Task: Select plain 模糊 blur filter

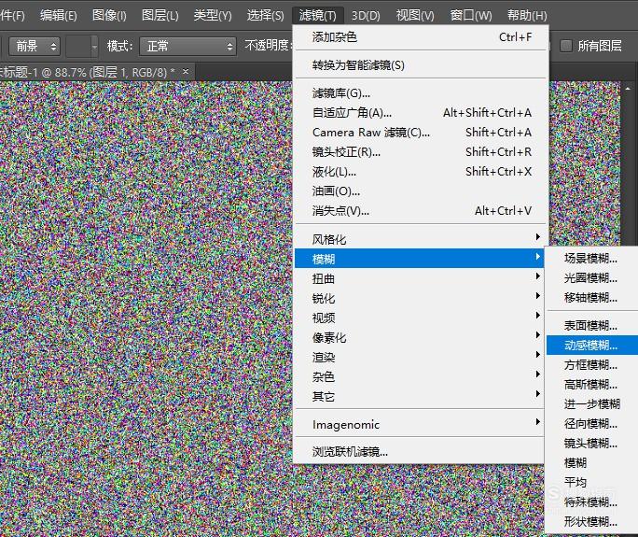Action: [592, 462]
